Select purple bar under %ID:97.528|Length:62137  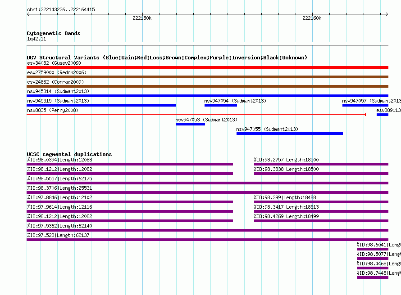coord(207,240)
